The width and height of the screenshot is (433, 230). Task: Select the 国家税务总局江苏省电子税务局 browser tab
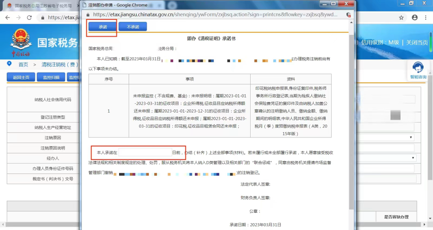pos(43,6)
